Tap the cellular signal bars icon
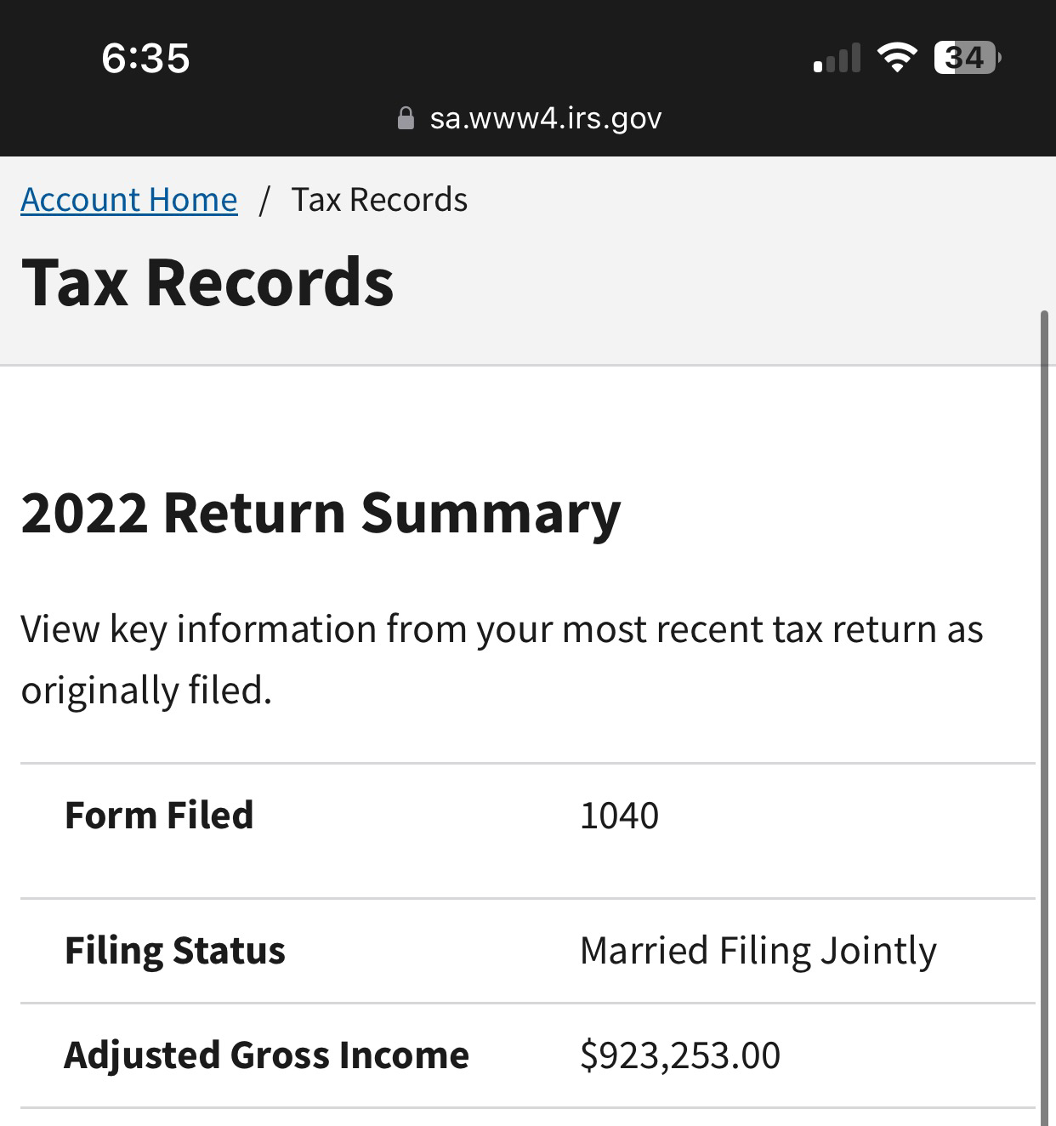The width and height of the screenshot is (1056, 1126). pyautogui.click(x=837, y=58)
